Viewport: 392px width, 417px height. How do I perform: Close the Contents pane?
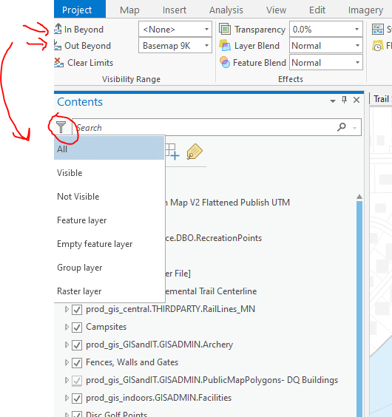click(356, 100)
